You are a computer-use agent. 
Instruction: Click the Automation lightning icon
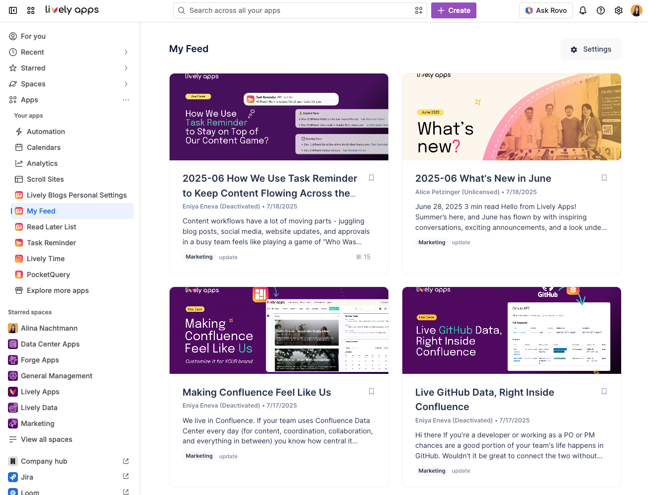(19, 132)
